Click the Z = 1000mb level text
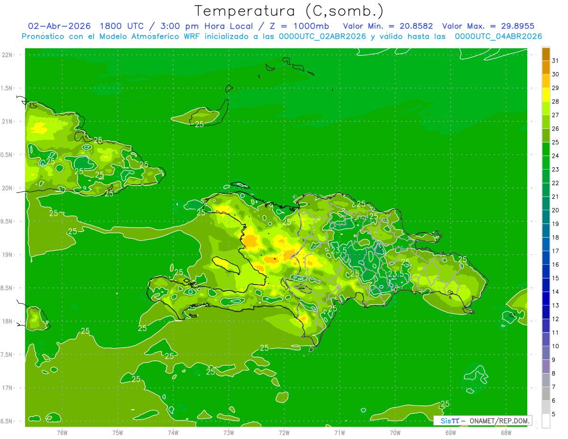The image size is (568, 439). tap(291, 26)
